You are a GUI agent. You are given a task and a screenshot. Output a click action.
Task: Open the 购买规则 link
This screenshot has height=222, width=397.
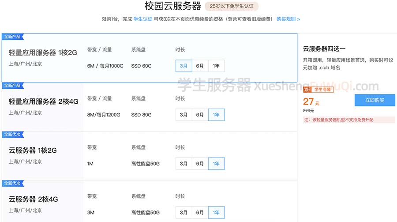288,19
